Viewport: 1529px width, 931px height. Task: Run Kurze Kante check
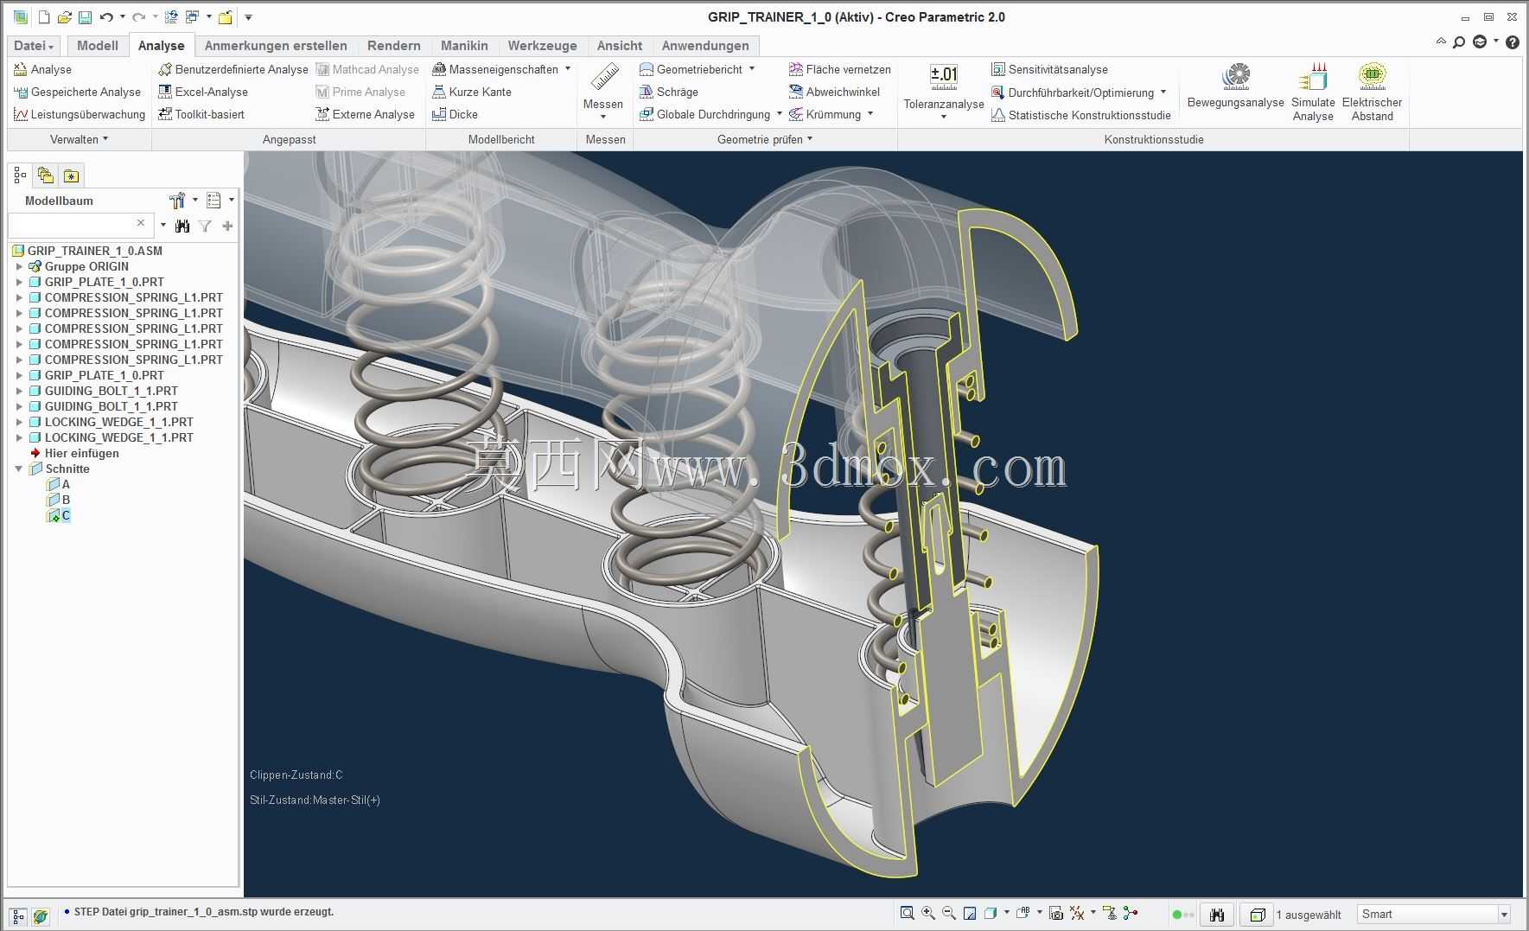(x=472, y=92)
